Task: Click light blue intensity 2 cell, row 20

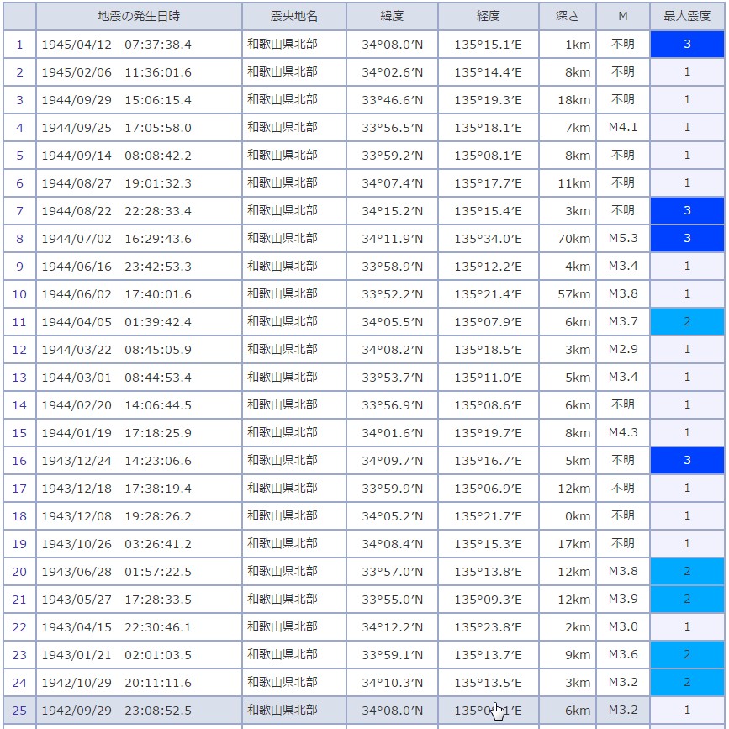Action: [687, 572]
